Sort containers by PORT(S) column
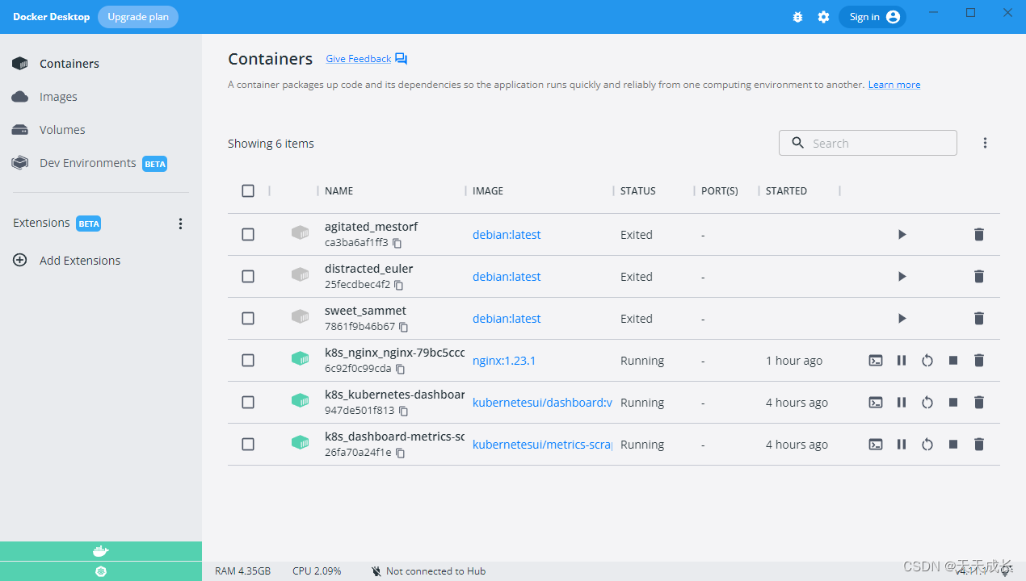Screen dimensions: 1026x581 (x=720, y=191)
